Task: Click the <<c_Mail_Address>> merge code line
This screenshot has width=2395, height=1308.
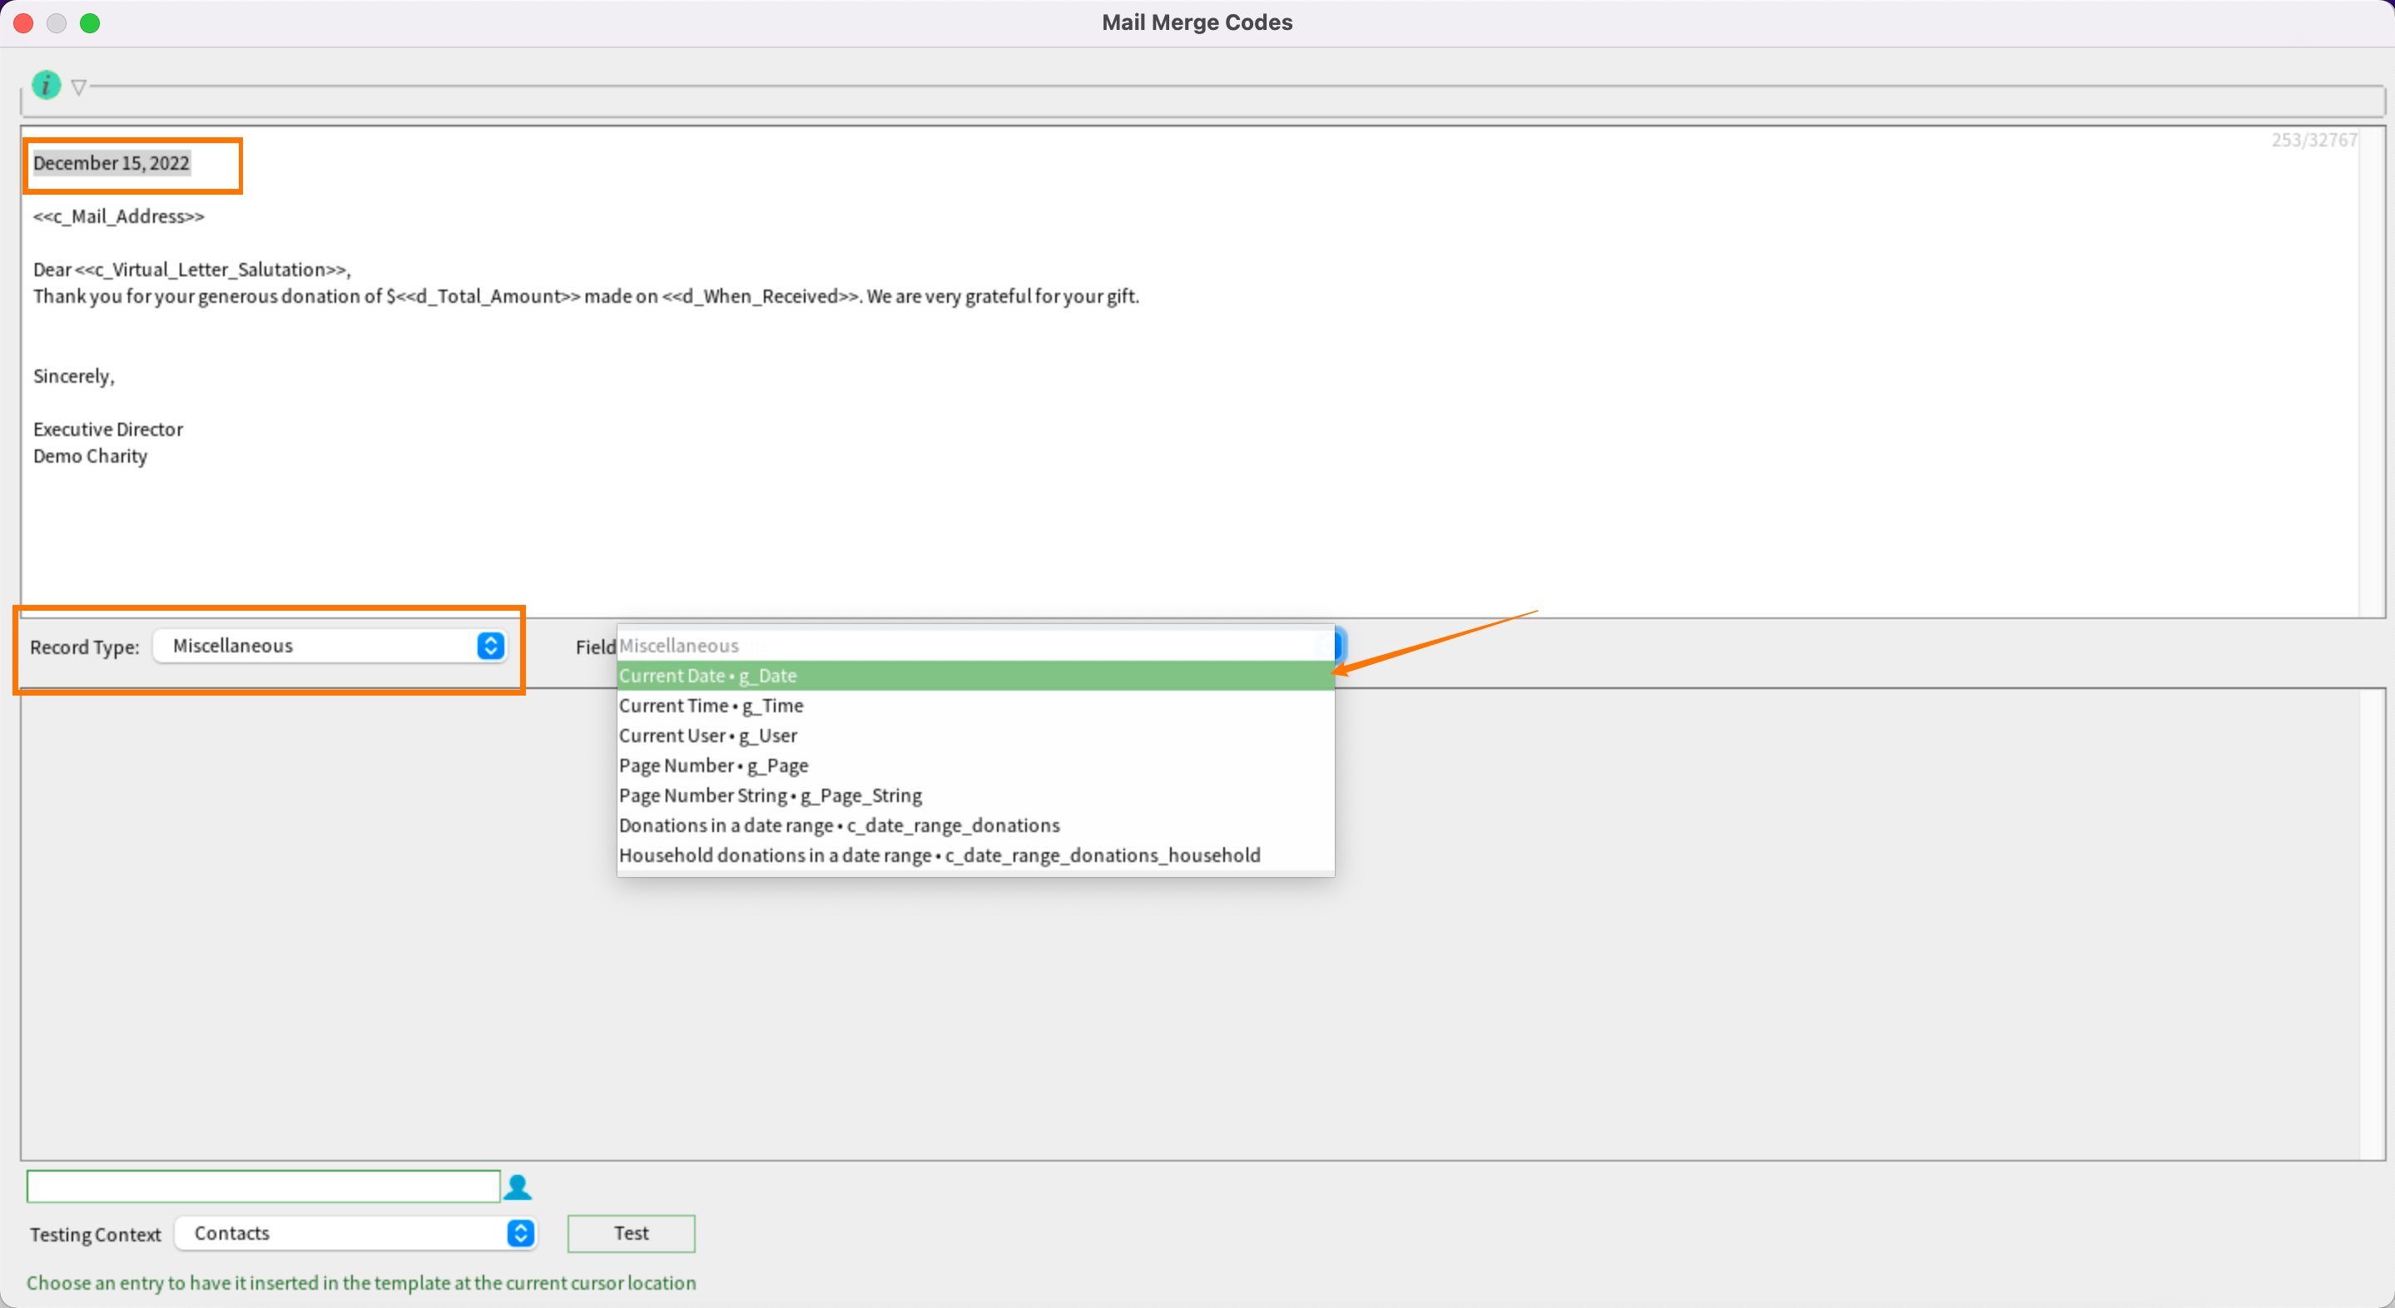Action: 119,216
